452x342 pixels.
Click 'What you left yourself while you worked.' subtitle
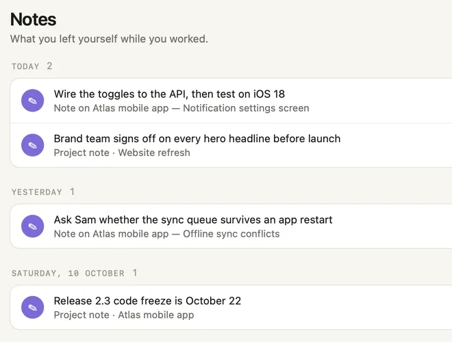tap(109, 39)
